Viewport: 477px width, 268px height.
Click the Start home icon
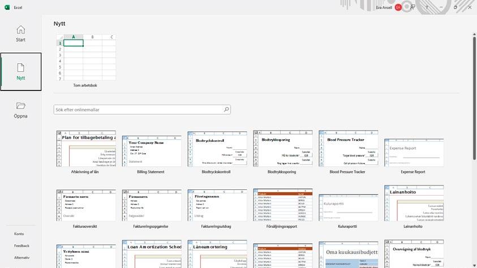[21, 30]
